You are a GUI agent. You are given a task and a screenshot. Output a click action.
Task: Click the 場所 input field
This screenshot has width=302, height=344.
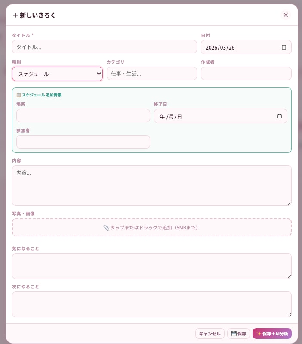tap(83, 116)
